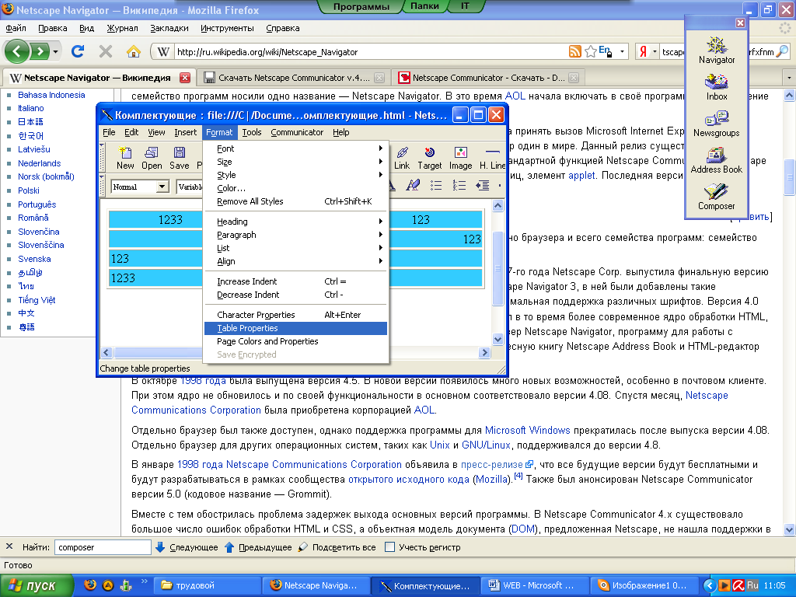The width and height of the screenshot is (796, 597).
Task: Open Inbox from the component bar
Action: pos(716,87)
